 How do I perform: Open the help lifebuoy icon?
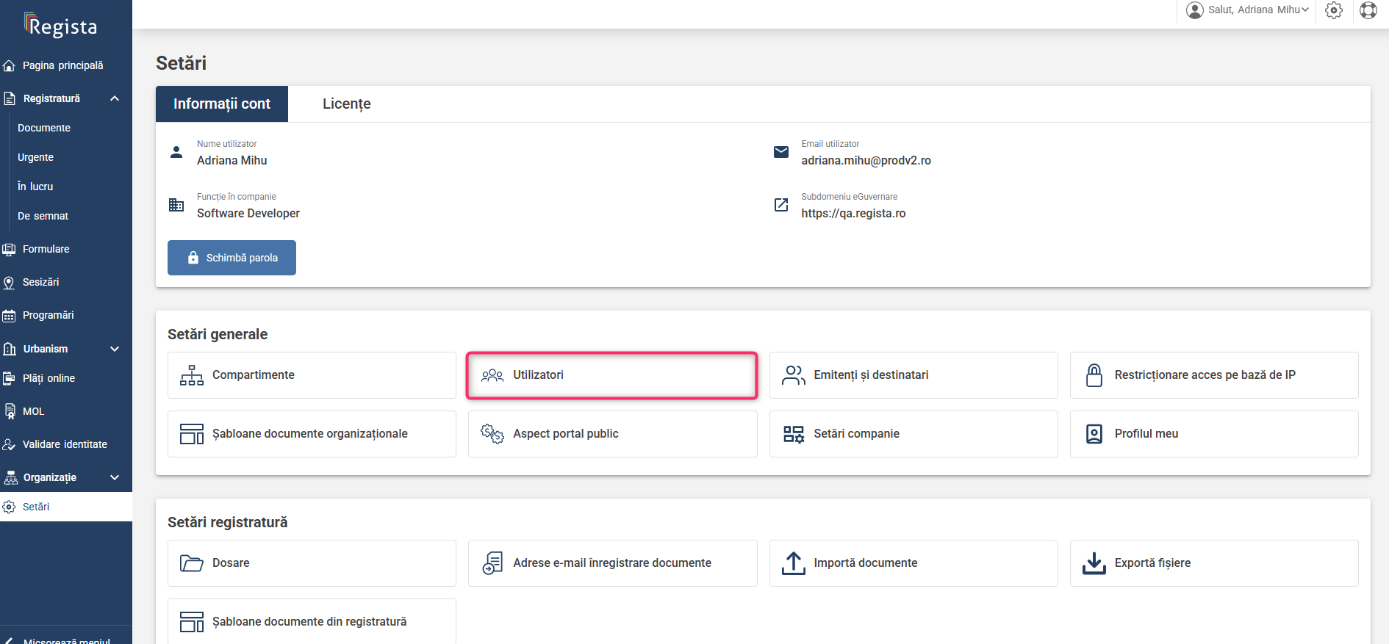[x=1368, y=10]
